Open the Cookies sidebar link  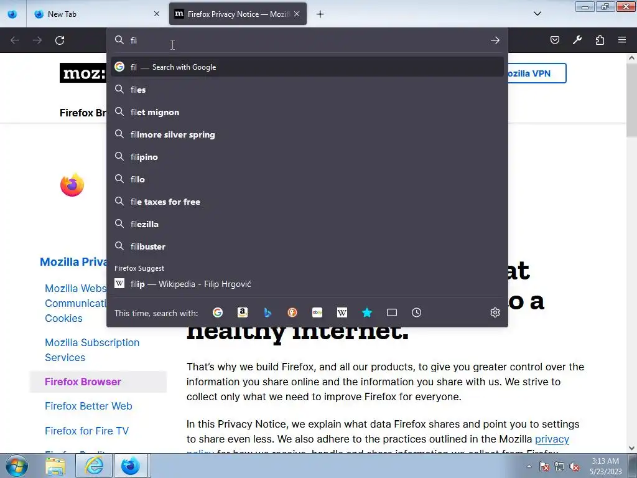(64, 318)
